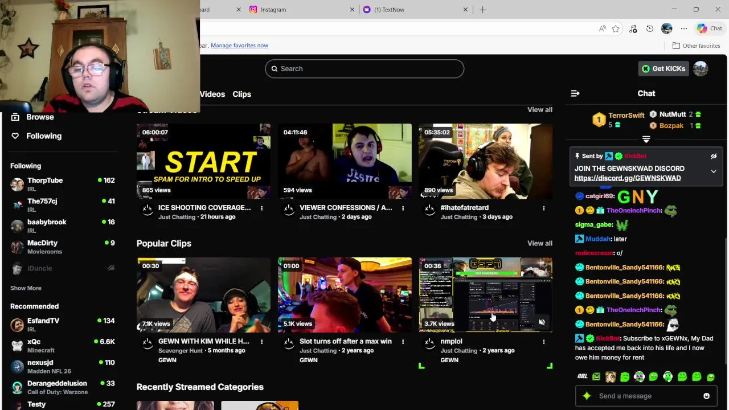Open options menu for #Ihatefatretard video
This screenshot has height=410, width=729.
543,208
